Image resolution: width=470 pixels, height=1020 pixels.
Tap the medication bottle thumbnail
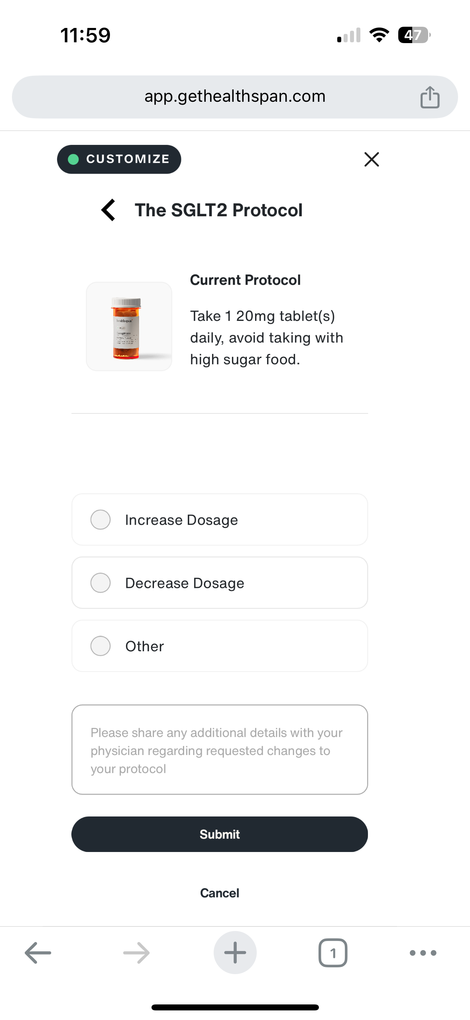click(129, 326)
